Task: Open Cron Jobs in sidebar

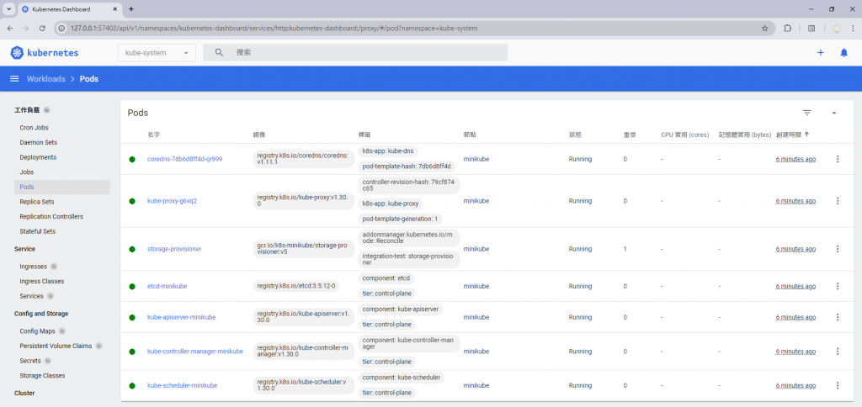Action: [x=34, y=128]
